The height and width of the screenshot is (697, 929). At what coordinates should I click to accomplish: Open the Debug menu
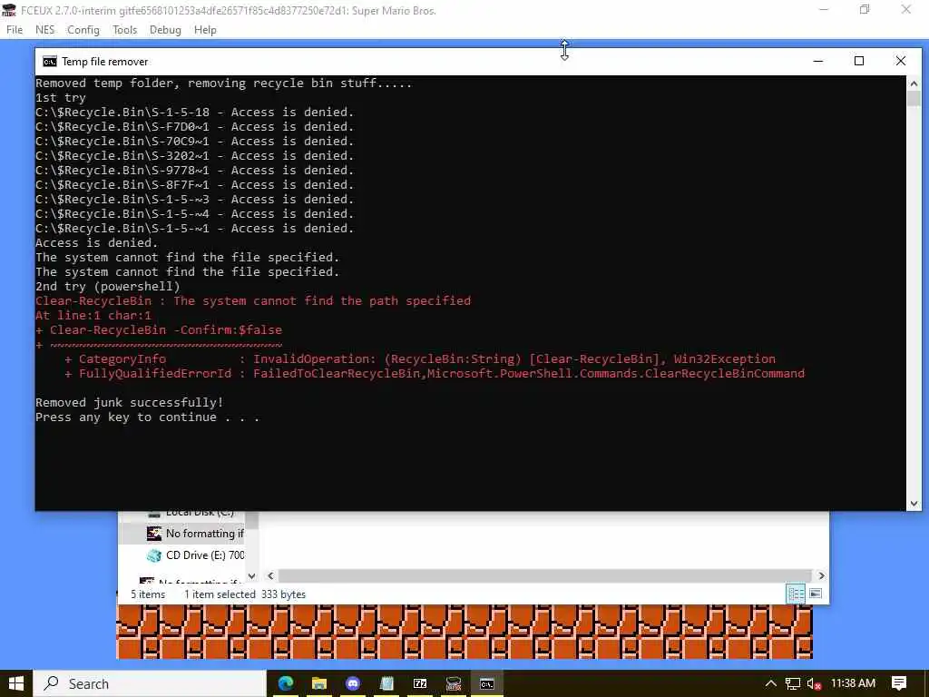pos(165,30)
